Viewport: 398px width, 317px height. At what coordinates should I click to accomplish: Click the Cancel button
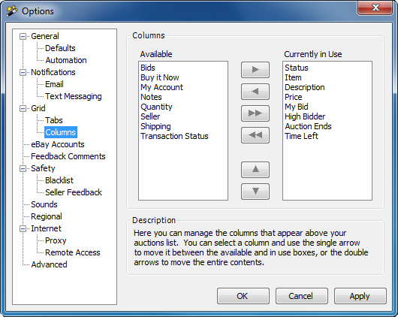(302, 296)
